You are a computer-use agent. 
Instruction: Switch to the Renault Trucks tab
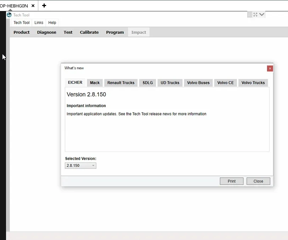tap(121, 83)
